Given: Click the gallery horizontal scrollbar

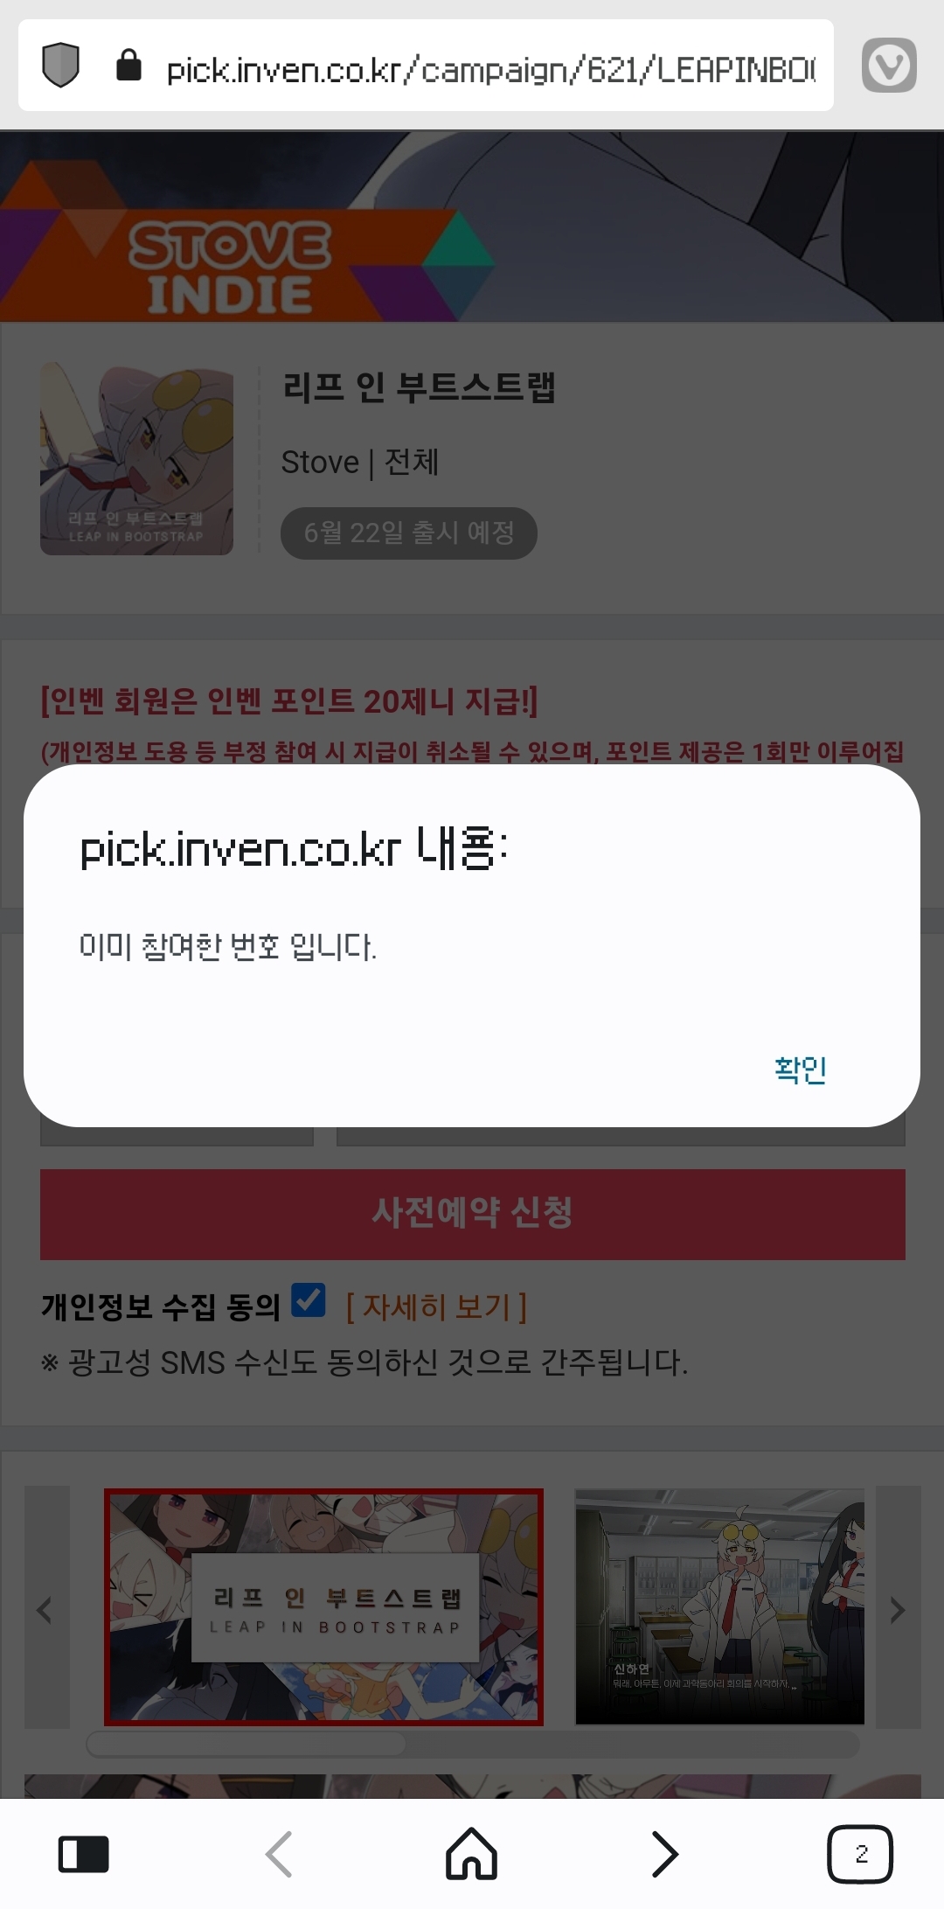Looking at the screenshot, I should pos(473,1745).
